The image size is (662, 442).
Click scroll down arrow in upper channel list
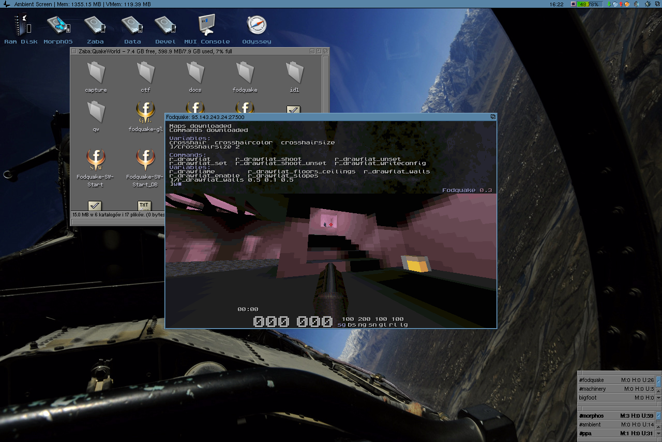click(x=658, y=398)
